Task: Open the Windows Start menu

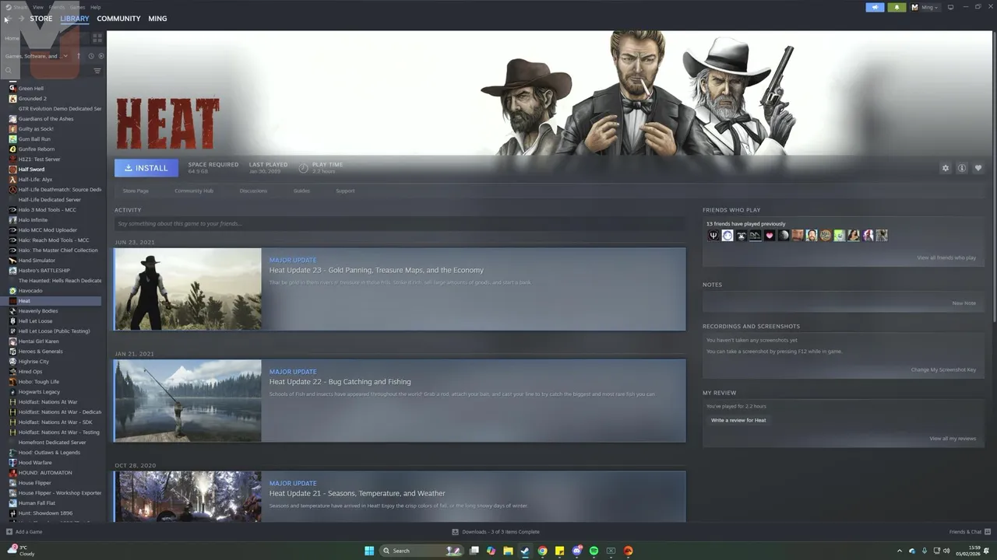Action: tap(369, 551)
